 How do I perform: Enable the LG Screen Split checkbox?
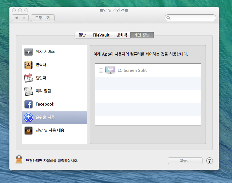(x=101, y=71)
